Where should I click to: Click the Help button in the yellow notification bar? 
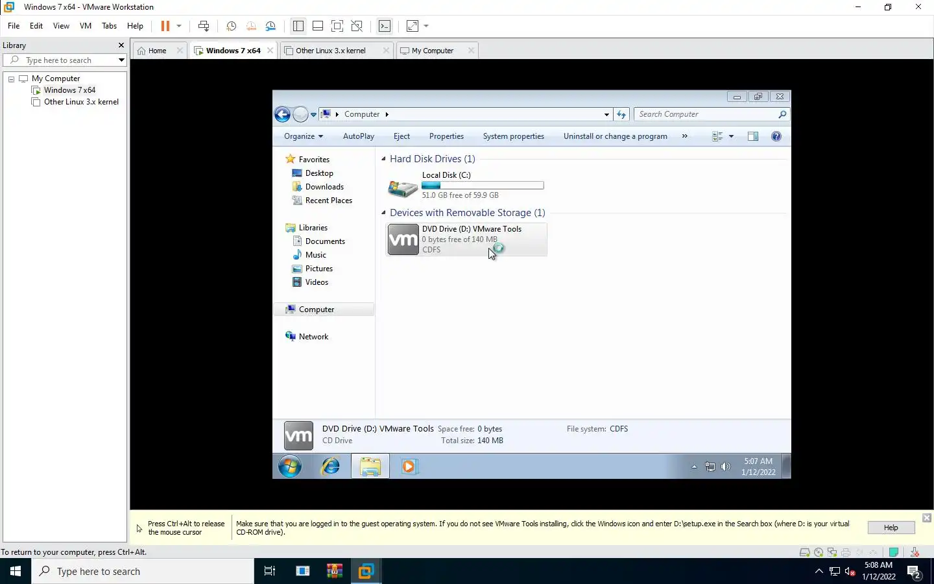pyautogui.click(x=891, y=528)
